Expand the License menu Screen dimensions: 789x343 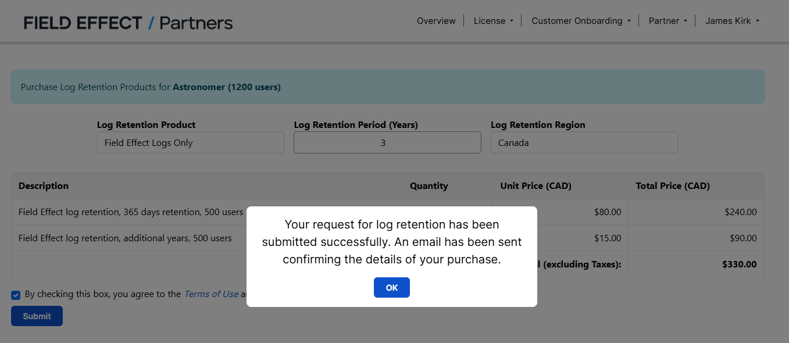point(493,21)
